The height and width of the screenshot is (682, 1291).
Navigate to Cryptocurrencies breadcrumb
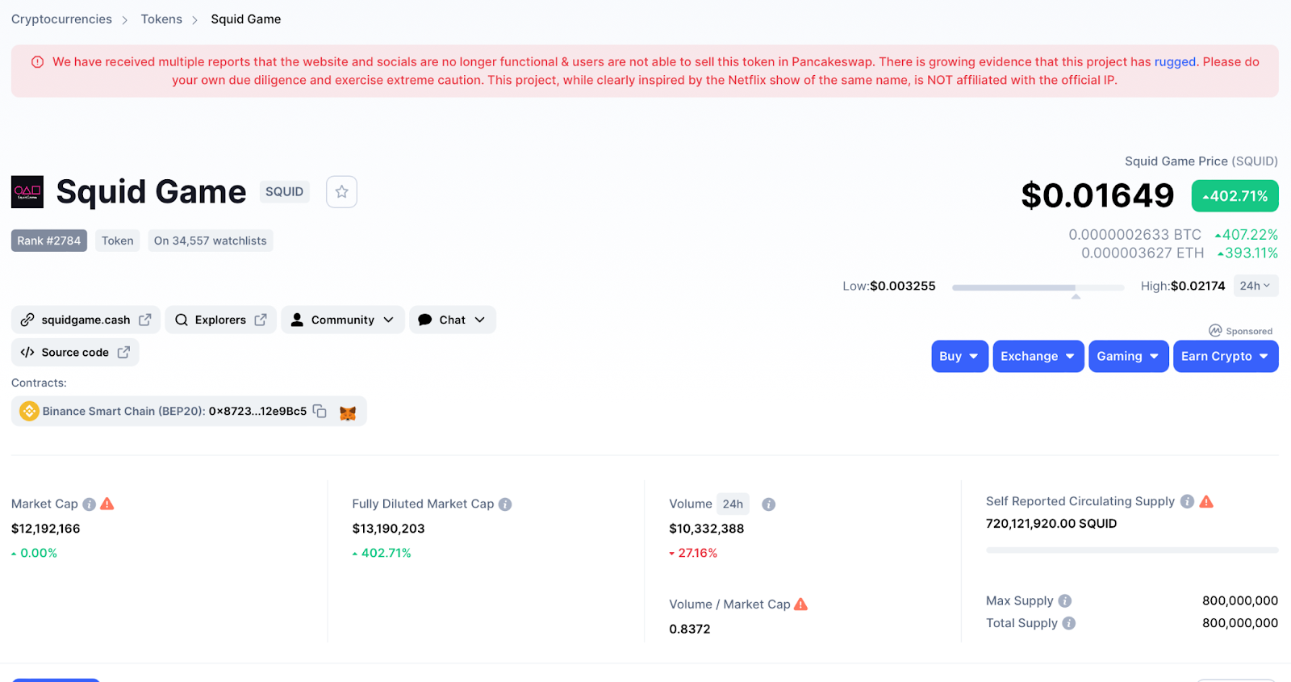coord(61,19)
